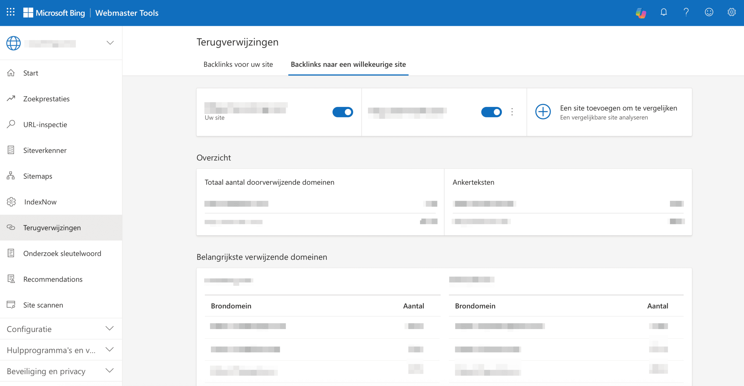Go to Recommendations
This screenshot has width=744, height=386.
pos(61,279)
